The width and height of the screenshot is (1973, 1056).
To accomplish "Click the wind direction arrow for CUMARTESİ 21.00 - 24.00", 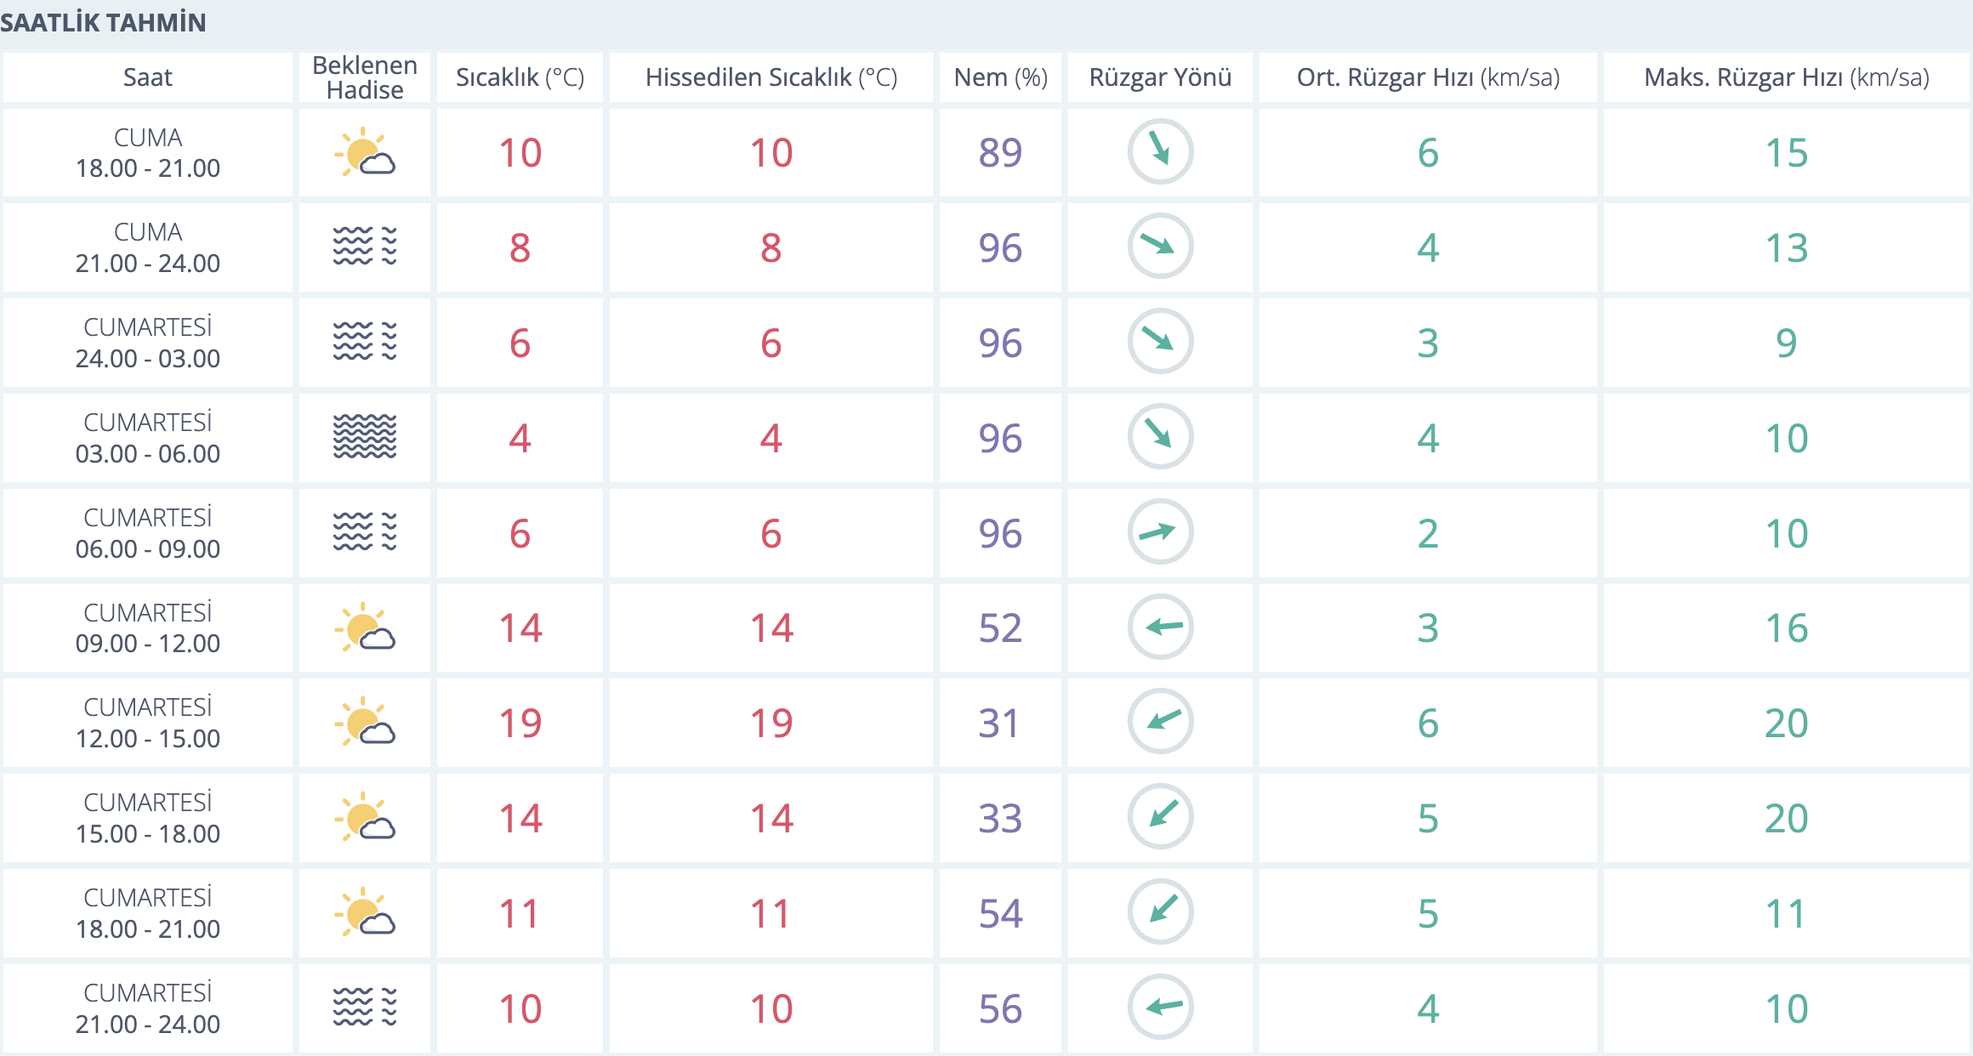I will (x=1161, y=1008).
